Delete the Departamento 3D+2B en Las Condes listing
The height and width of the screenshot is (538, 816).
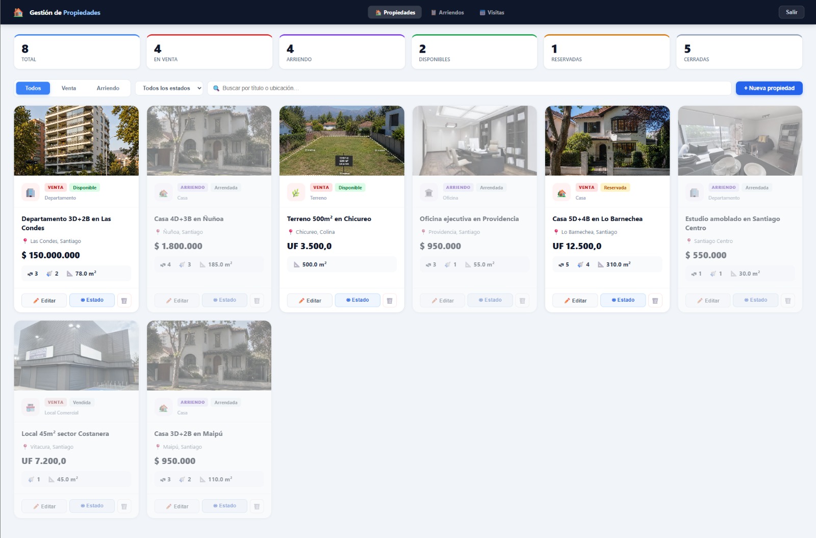(x=124, y=301)
